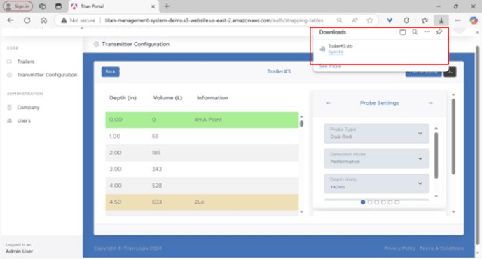Image resolution: width=482 pixels, height=259 pixels.
Task: Open the browser settings ellipsis menu
Action: tap(457, 20)
